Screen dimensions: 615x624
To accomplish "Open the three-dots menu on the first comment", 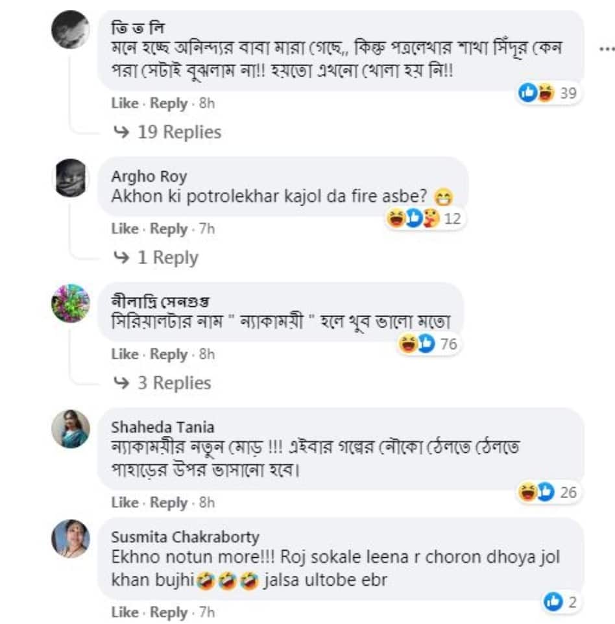I will coord(605,49).
